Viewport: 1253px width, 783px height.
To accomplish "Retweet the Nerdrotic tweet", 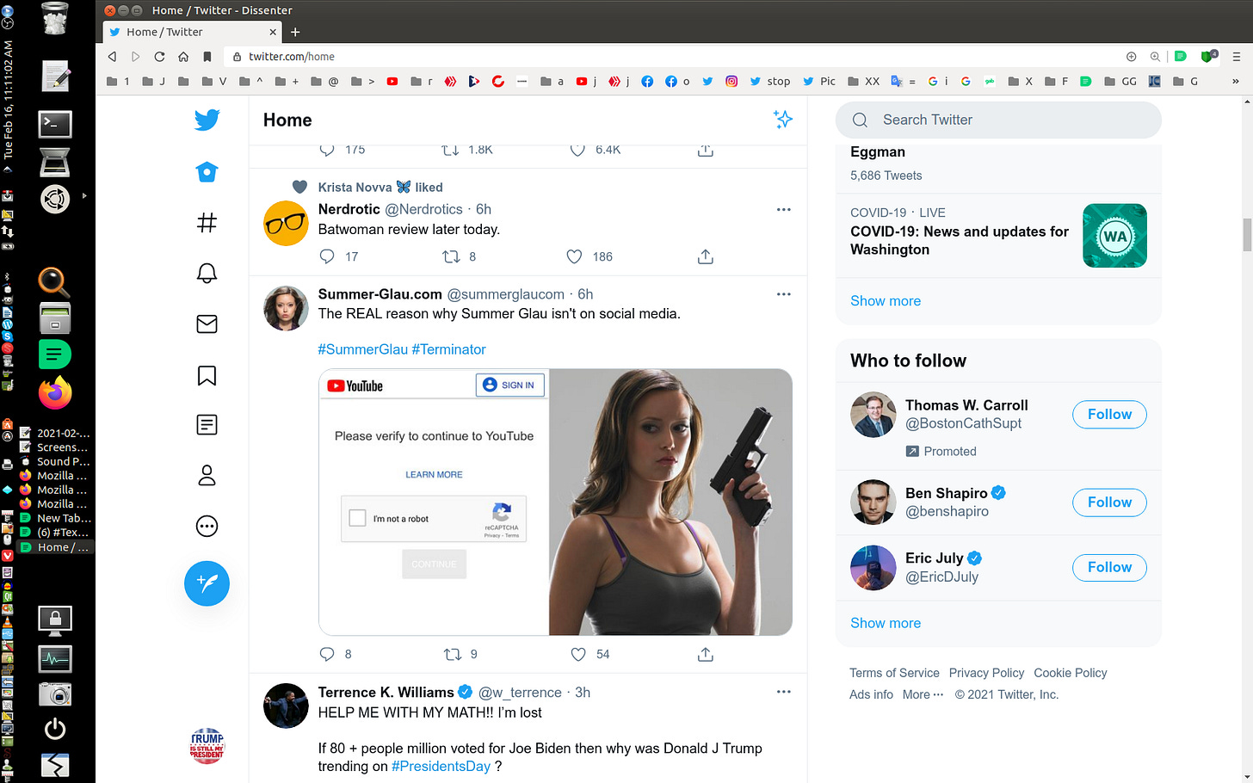I will coord(451,256).
